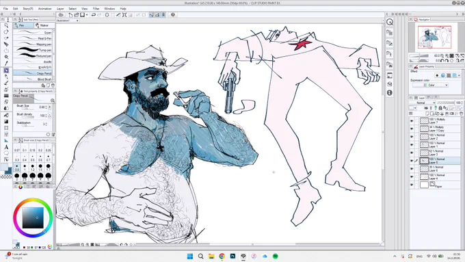
Task: Select Layer 4 in the layer list
Action: (438, 177)
